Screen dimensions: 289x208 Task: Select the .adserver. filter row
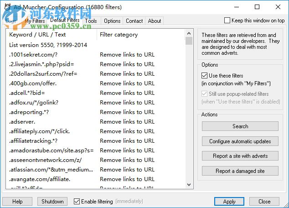(x=95, y=122)
